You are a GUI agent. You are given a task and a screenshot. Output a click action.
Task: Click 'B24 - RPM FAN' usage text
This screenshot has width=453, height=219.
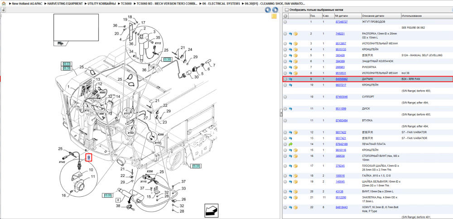pyautogui.click(x=410, y=79)
